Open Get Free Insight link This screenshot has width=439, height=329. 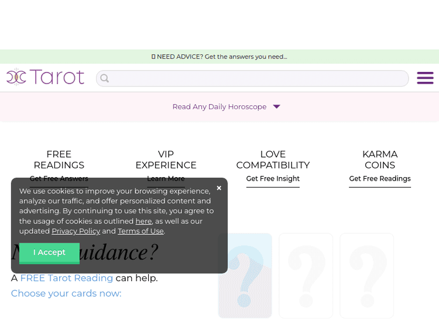(273, 179)
